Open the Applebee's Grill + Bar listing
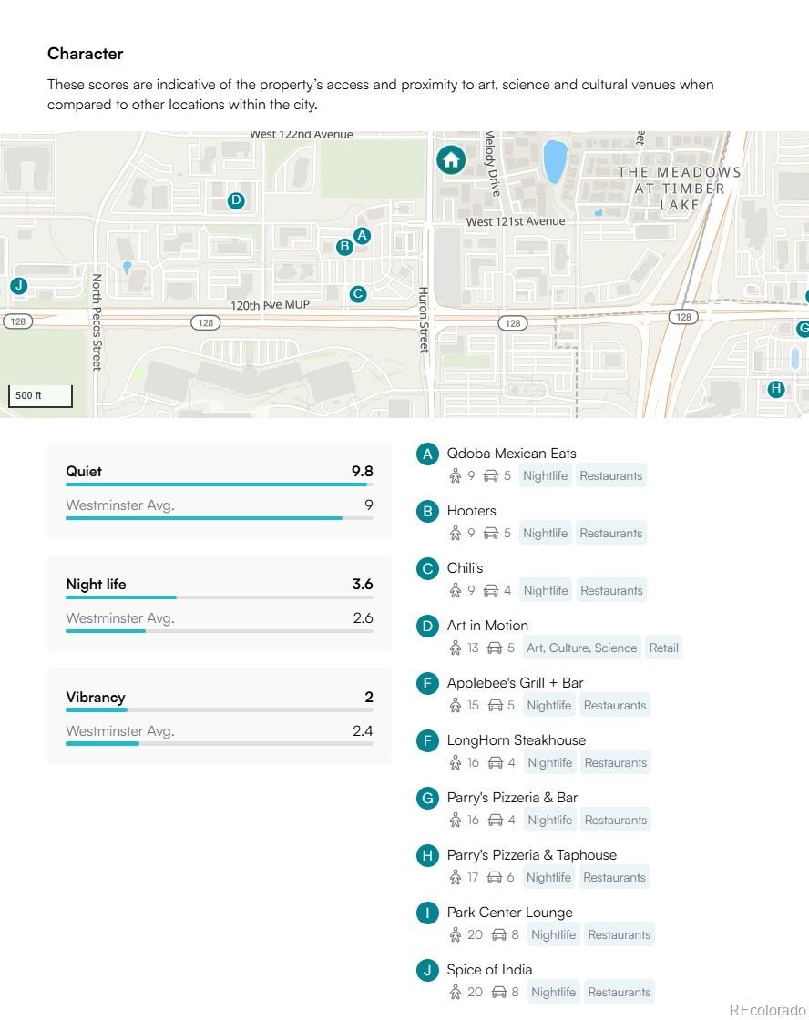This screenshot has height=1020, width=809. 515,682
